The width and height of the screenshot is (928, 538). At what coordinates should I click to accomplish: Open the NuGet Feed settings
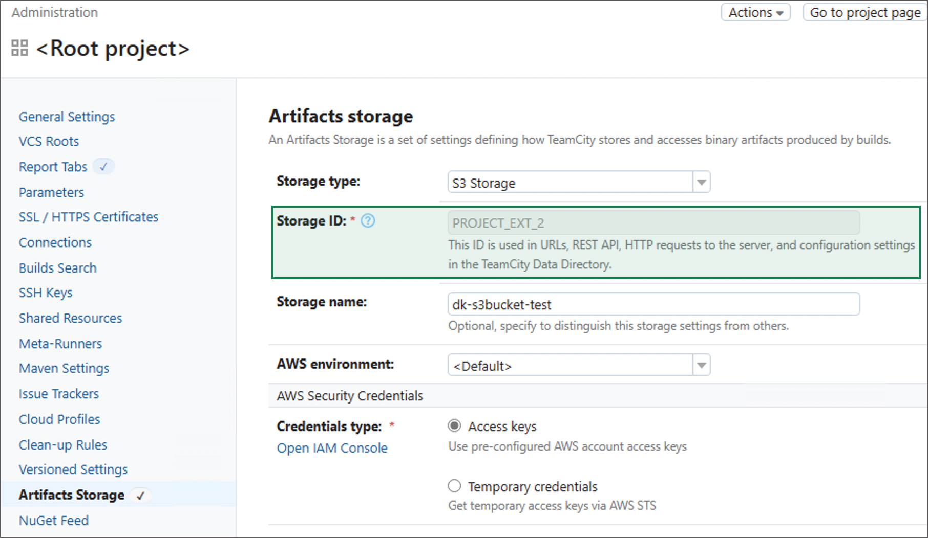point(53,520)
